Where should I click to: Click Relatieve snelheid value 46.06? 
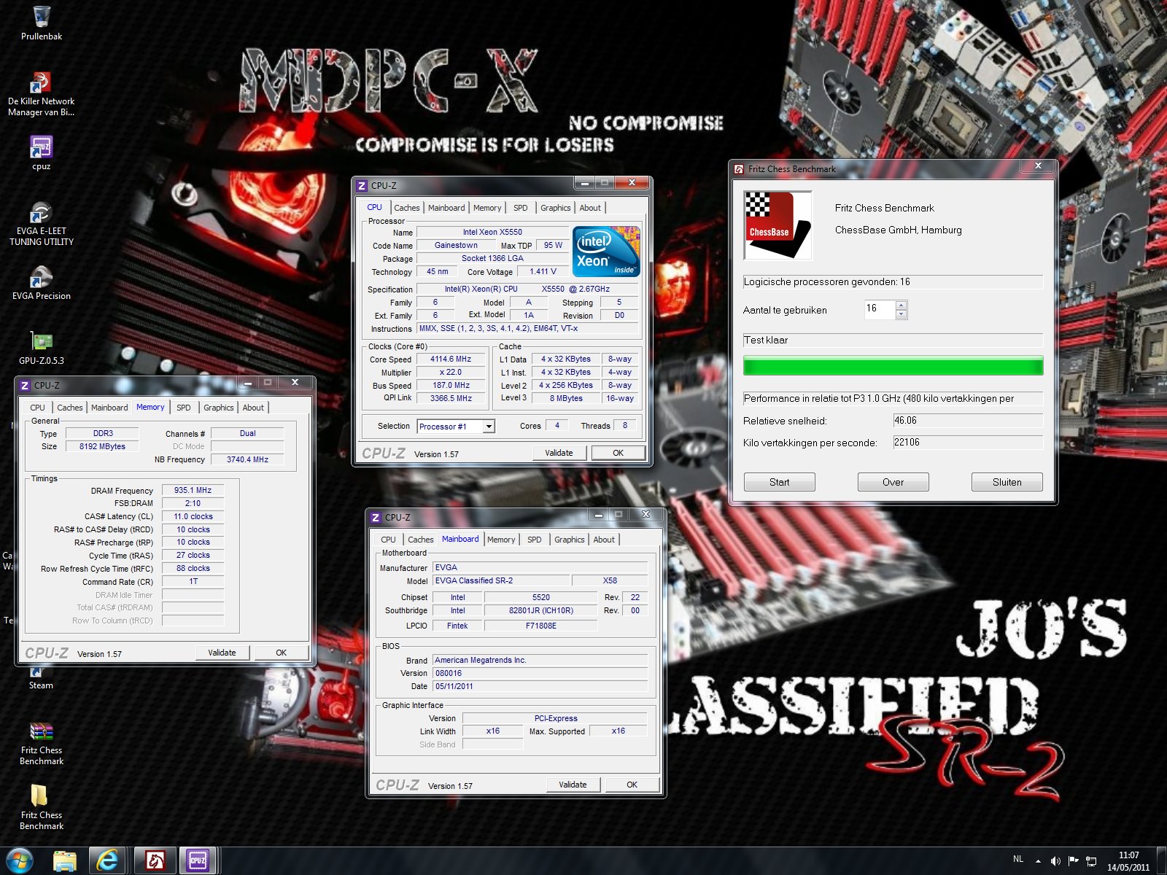pos(968,421)
